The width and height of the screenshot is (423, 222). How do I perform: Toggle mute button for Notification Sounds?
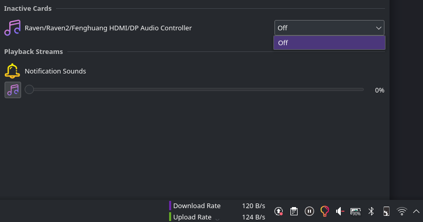[x=13, y=90]
